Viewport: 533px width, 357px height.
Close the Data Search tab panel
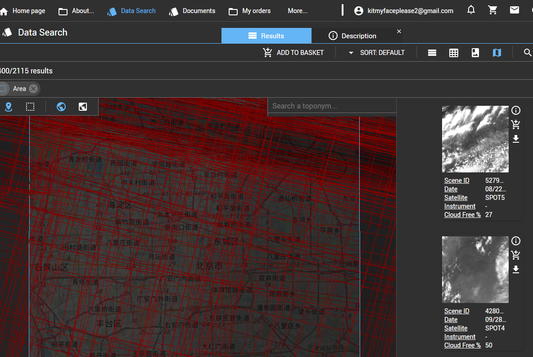pos(399,31)
